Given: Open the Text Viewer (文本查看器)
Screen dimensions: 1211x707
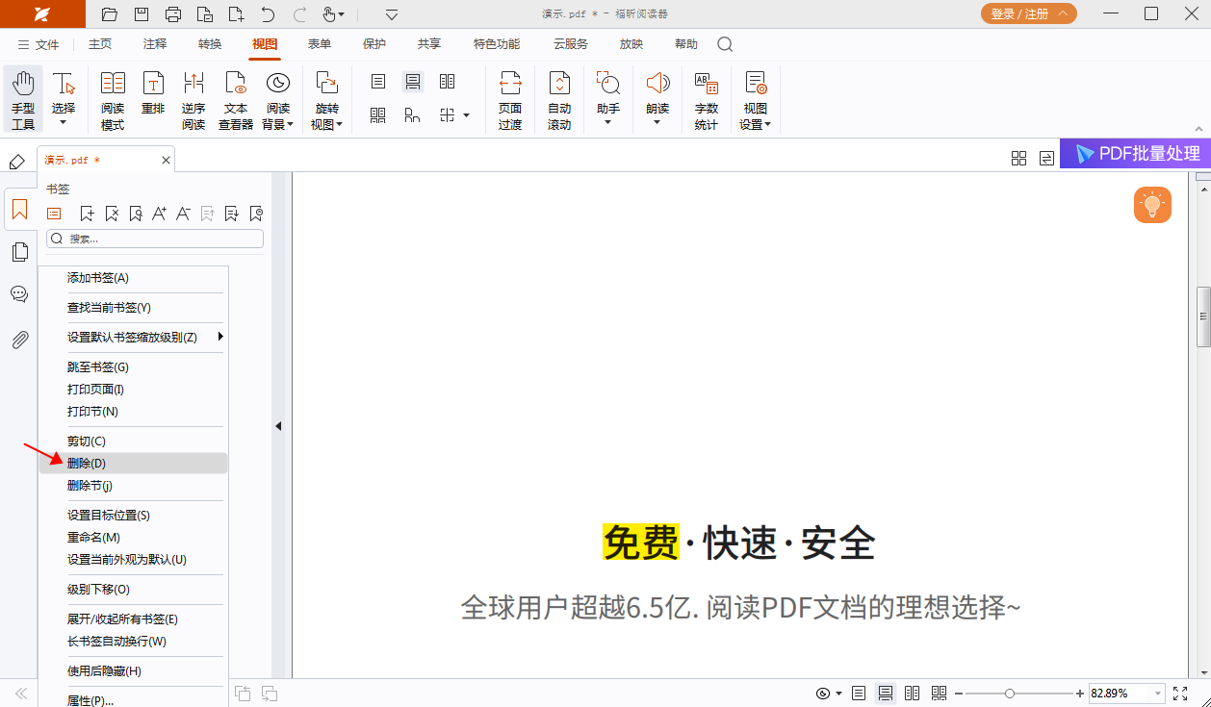Looking at the screenshot, I should click(x=236, y=99).
